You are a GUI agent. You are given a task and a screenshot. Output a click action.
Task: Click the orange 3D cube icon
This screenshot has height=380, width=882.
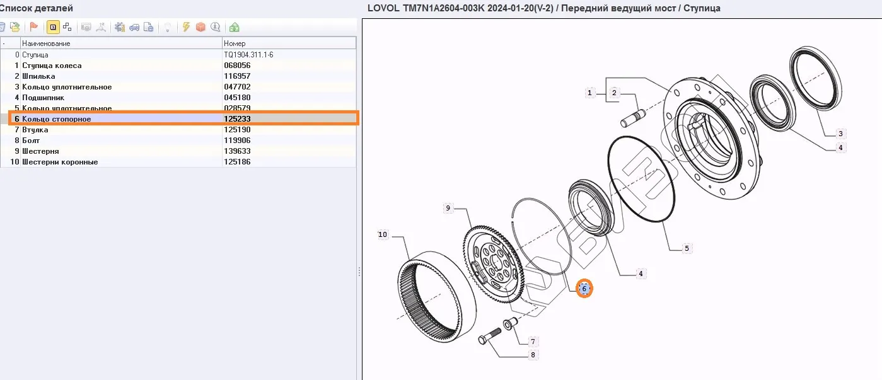click(x=200, y=27)
